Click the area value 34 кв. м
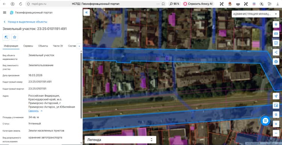Screen dimensions: 282x145 33,117
